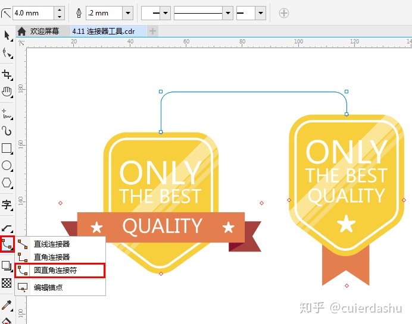The image size is (412, 324).
Task: Open the Connector tool flyout
Action: 7,244
